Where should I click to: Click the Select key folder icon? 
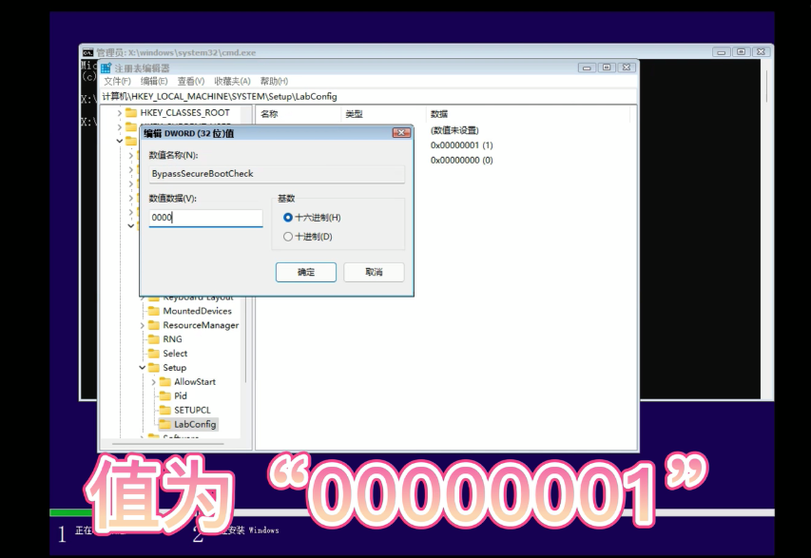coord(152,354)
